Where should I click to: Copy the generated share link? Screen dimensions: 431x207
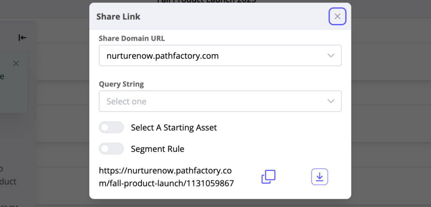pos(269,177)
